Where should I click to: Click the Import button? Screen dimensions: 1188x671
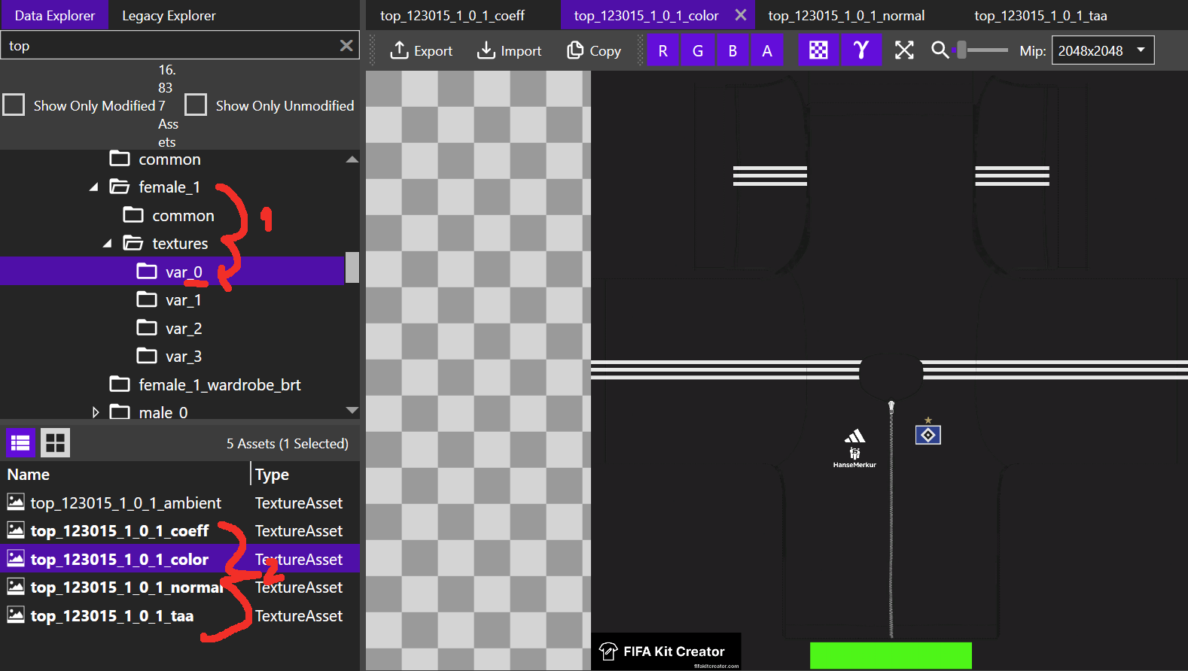tap(509, 51)
